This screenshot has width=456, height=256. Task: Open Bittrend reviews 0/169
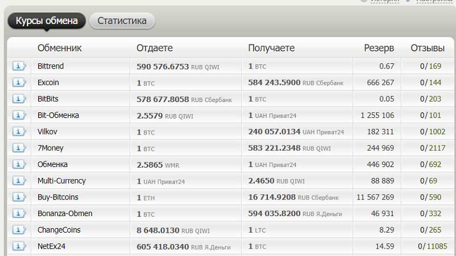(430, 66)
